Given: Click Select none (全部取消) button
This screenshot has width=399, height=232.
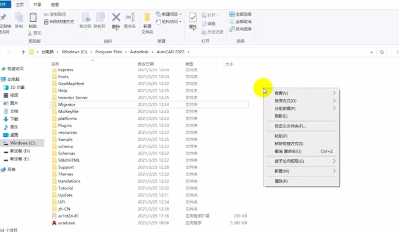Looking at the screenshot, I should pyautogui.click(x=240, y=21).
